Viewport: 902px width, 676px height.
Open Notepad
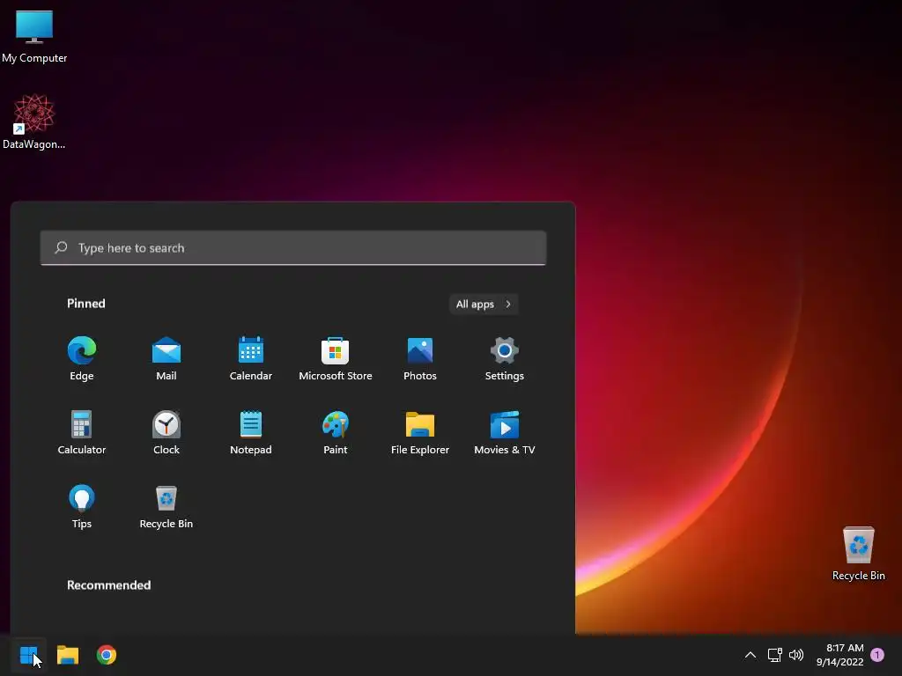[x=251, y=433]
